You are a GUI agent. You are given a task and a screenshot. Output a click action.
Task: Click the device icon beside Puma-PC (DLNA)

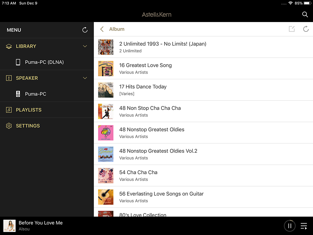(x=18, y=62)
